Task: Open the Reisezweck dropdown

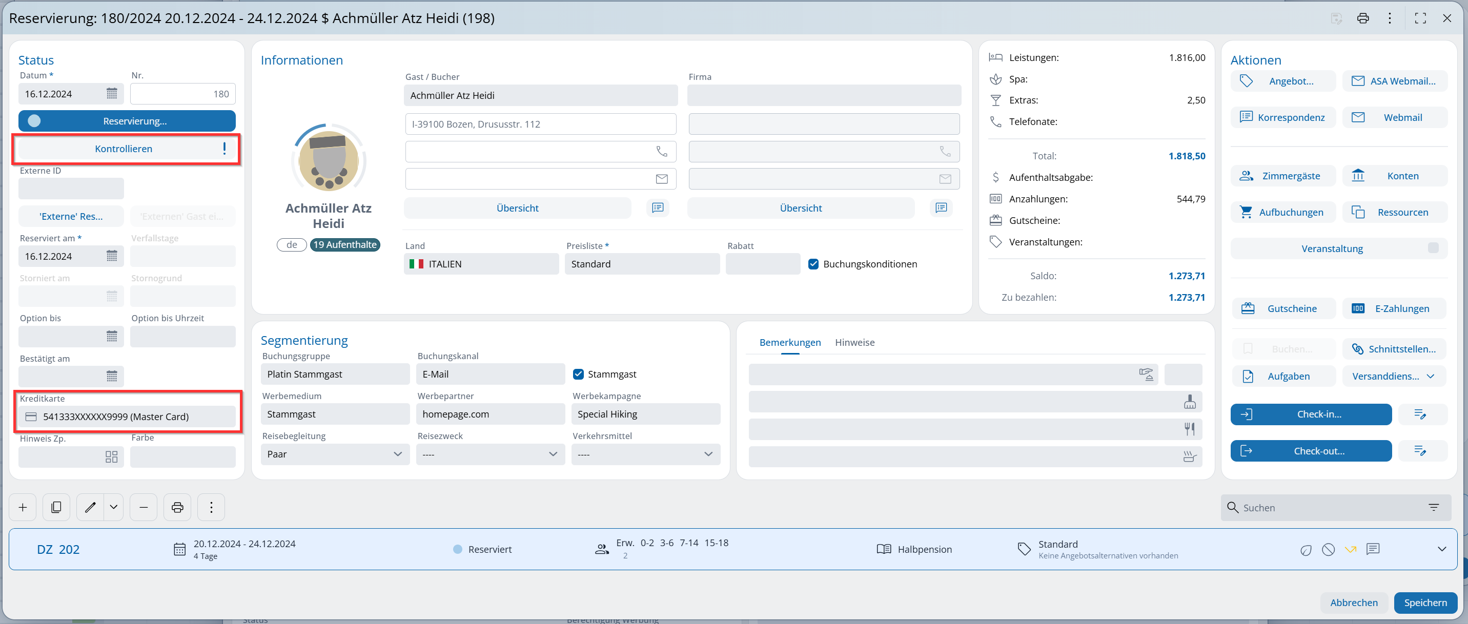Action: pyautogui.click(x=490, y=454)
